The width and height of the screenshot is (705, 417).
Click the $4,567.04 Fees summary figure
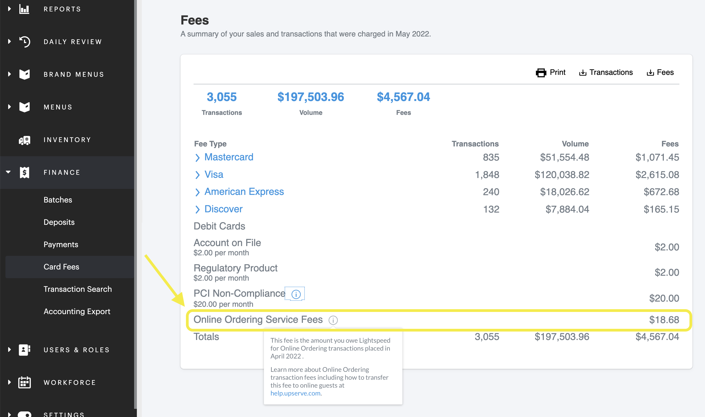pyautogui.click(x=403, y=97)
